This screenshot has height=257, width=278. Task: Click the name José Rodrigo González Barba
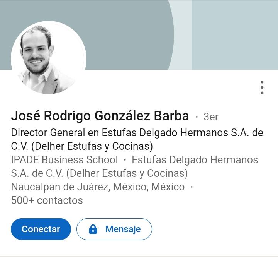pyautogui.click(x=100, y=116)
